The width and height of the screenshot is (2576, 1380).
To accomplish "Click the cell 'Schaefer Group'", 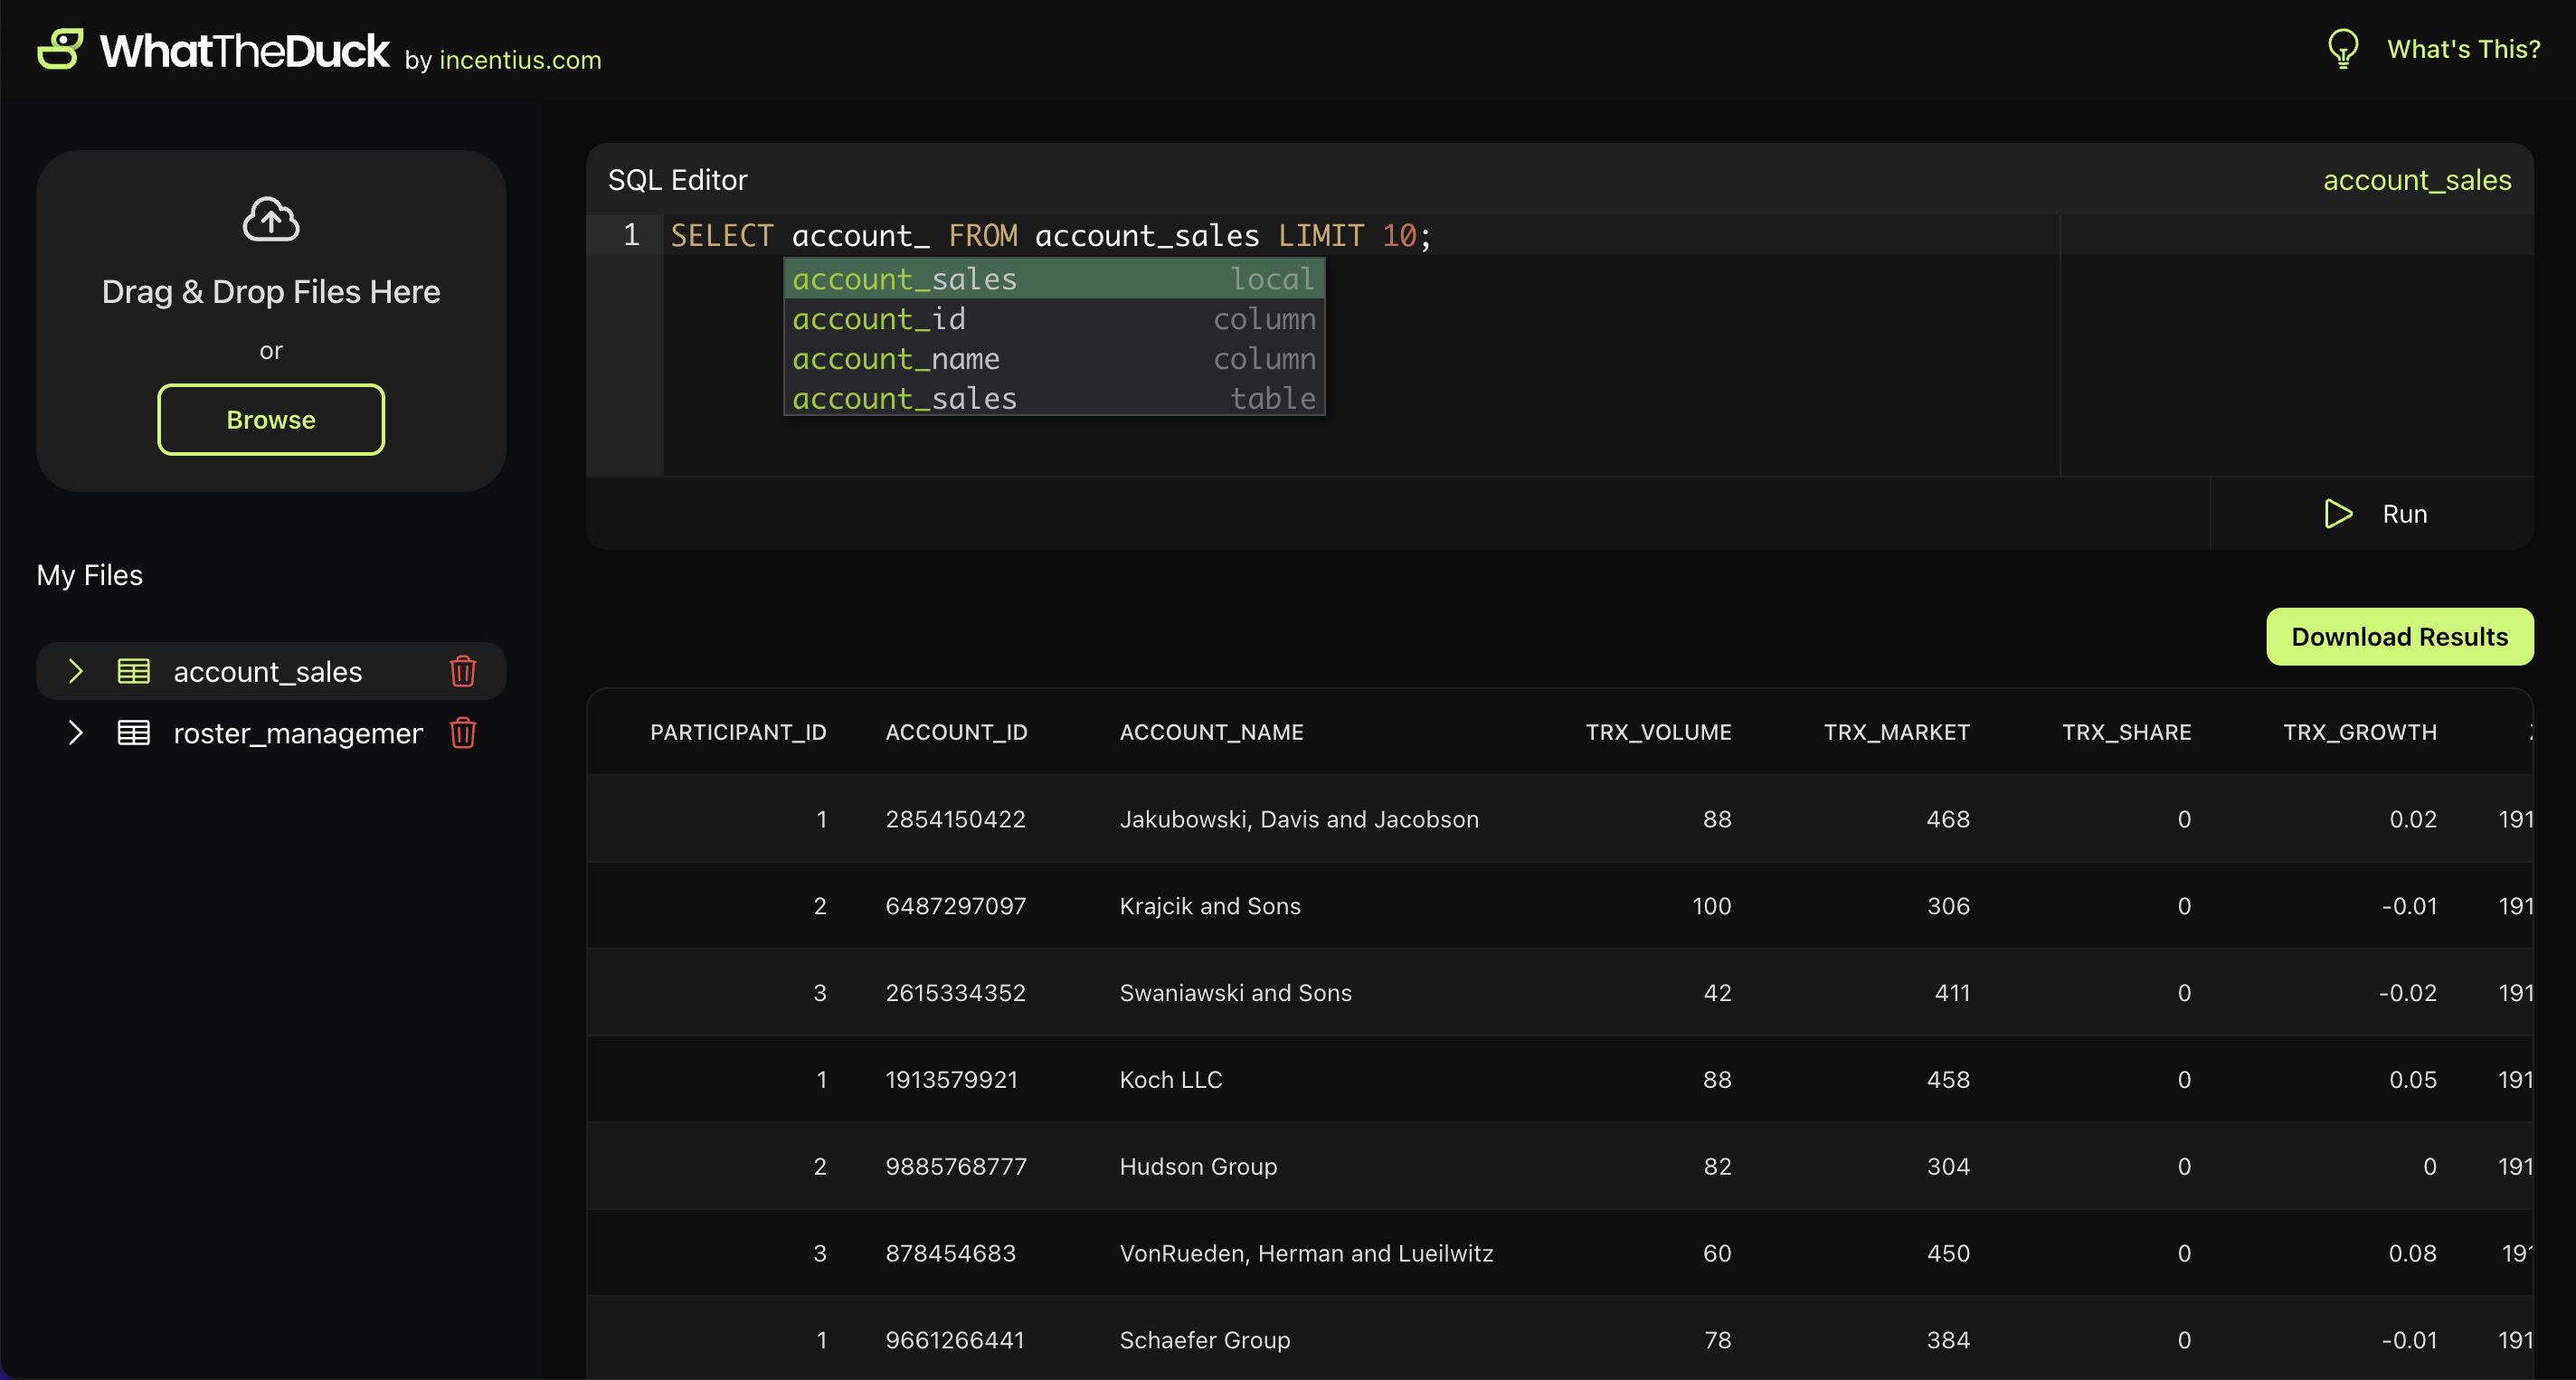I will click(1204, 1340).
